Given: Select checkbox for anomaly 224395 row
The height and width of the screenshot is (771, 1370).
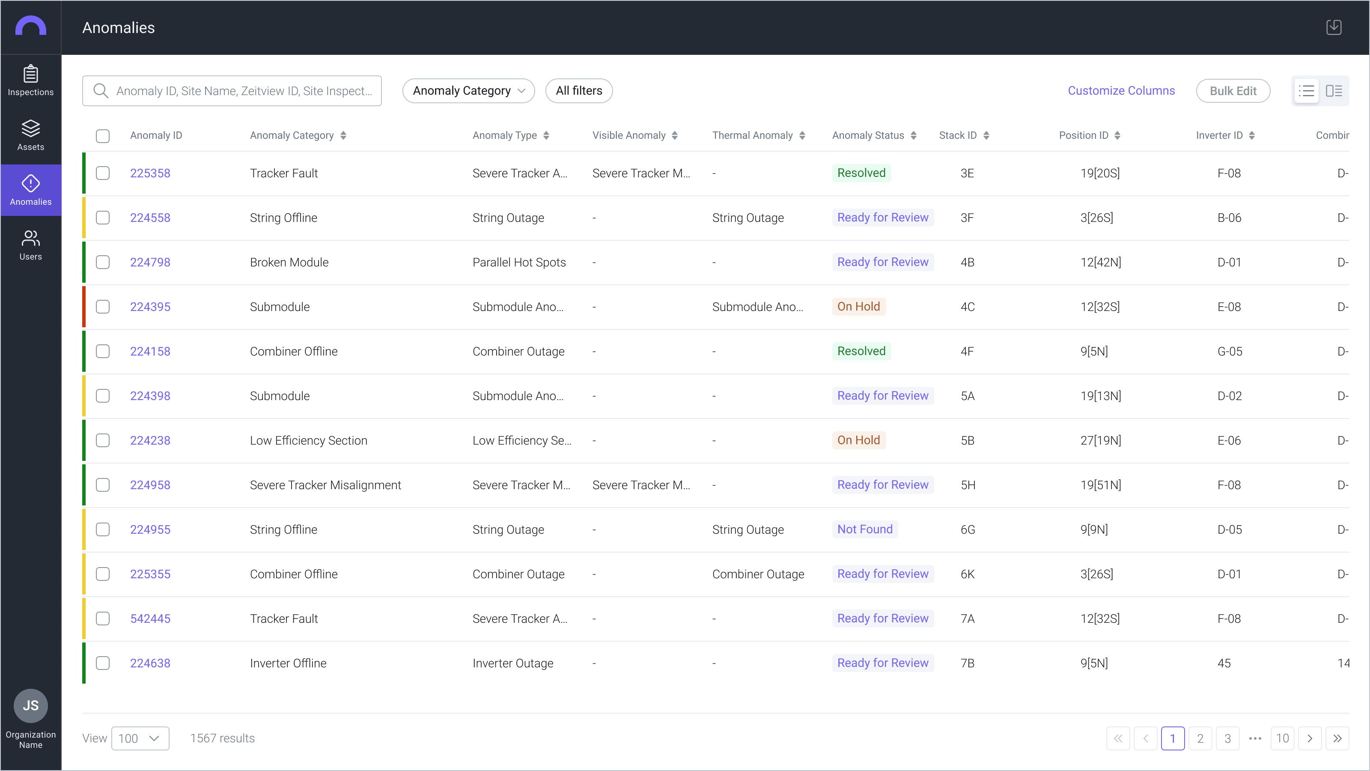Looking at the screenshot, I should click(x=103, y=307).
